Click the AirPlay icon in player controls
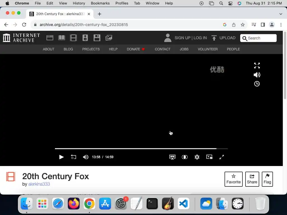This screenshot has width=287, height=215. [172, 157]
